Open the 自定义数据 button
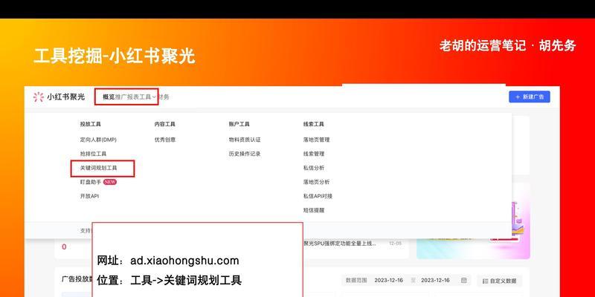The width and height of the screenshot is (595, 297). 499,281
